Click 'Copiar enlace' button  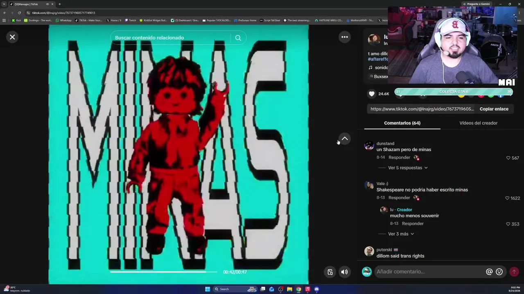click(494, 109)
